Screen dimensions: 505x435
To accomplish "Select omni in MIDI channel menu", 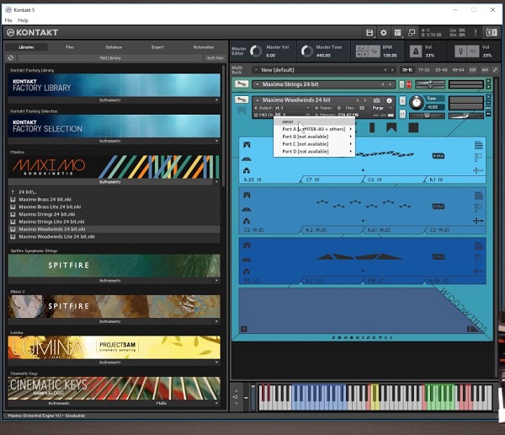I will pos(314,121).
